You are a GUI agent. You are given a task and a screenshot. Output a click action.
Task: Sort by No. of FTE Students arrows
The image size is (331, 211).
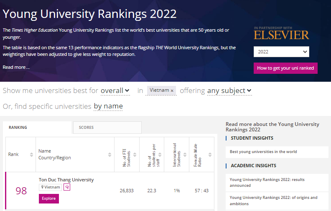[135, 155]
